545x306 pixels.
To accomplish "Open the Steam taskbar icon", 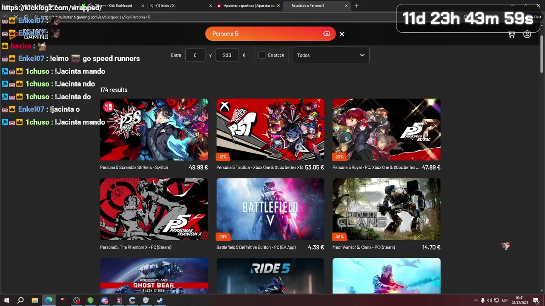I will (160, 300).
